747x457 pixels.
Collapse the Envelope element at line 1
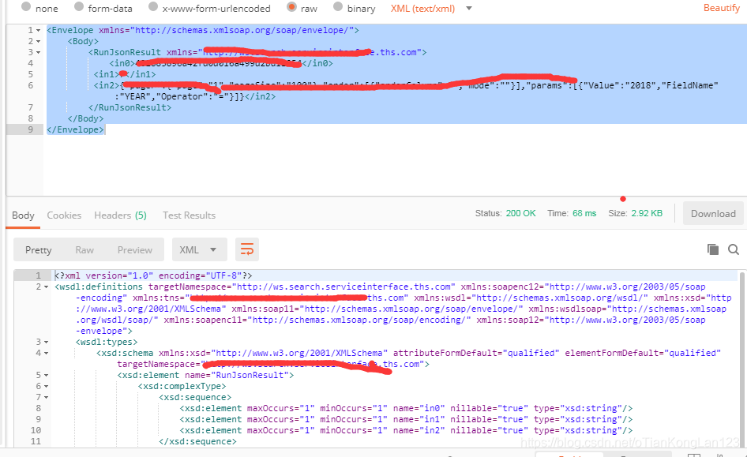[x=38, y=31]
